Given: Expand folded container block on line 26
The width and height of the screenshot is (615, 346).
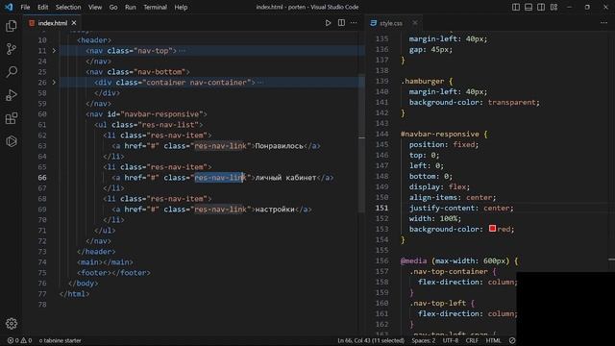Looking at the screenshot, I should (54, 83).
